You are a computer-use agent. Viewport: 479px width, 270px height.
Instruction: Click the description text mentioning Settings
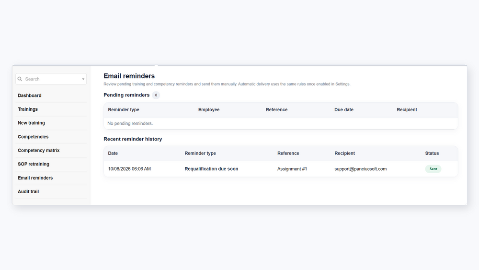[227, 84]
